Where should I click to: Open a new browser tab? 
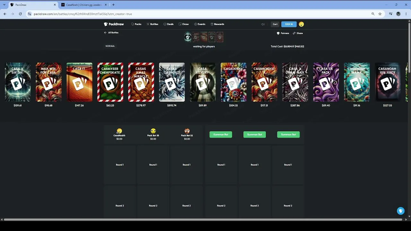pos(113,5)
